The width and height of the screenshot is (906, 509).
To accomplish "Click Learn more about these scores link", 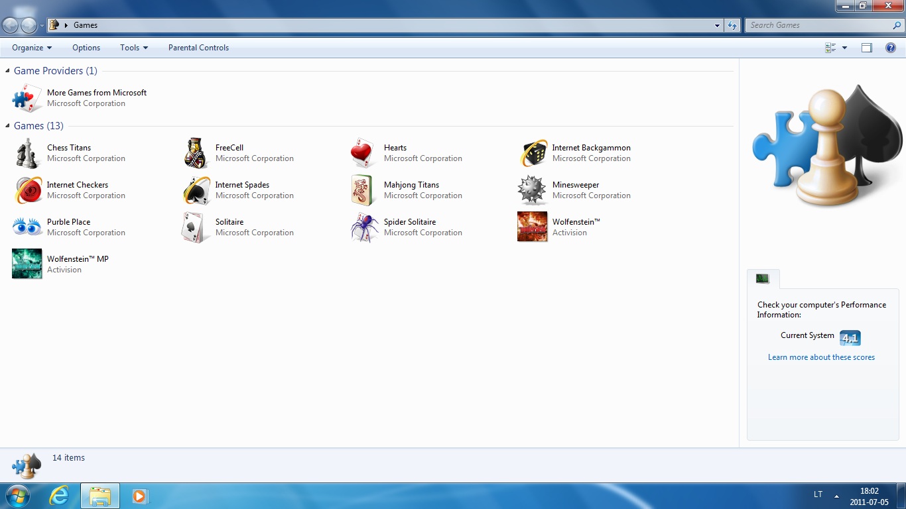I will tap(821, 357).
